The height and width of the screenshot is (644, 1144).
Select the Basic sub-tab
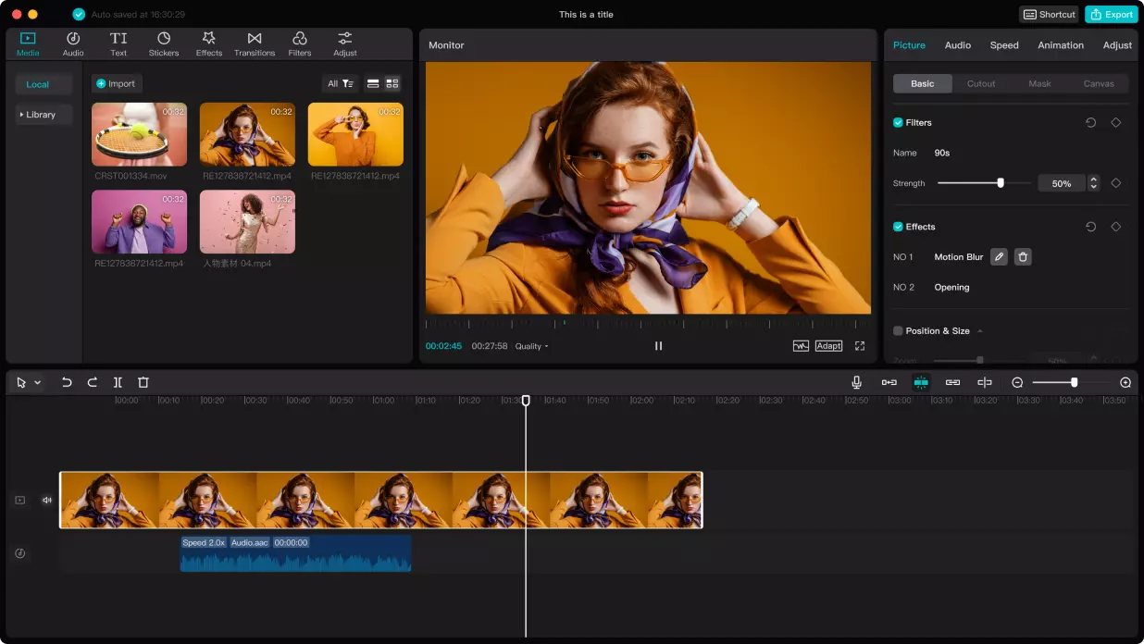(923, 83)
